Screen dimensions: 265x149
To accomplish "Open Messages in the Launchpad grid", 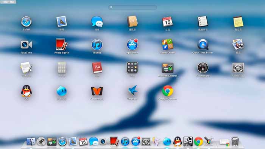I will 97,22.
